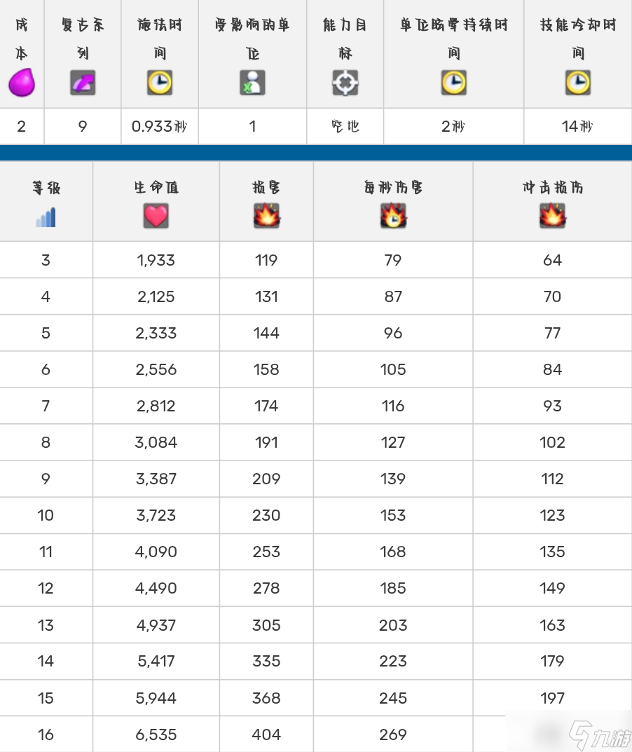The width and height of the screenshot is (632, 752).
Task: Click the 404 damage value cell
Action: click(266, 734)
